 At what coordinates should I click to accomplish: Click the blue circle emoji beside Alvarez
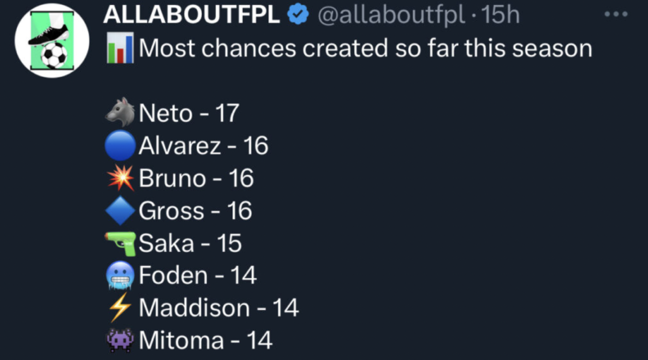point(120,146)
